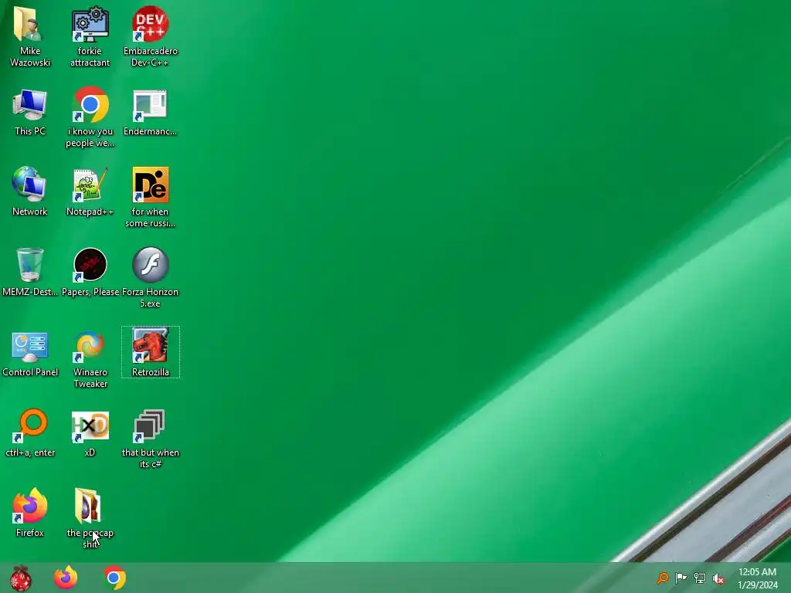Open the clock showing 12:05 AM
This screenshot has width=791, height=593.
(757, 578)
